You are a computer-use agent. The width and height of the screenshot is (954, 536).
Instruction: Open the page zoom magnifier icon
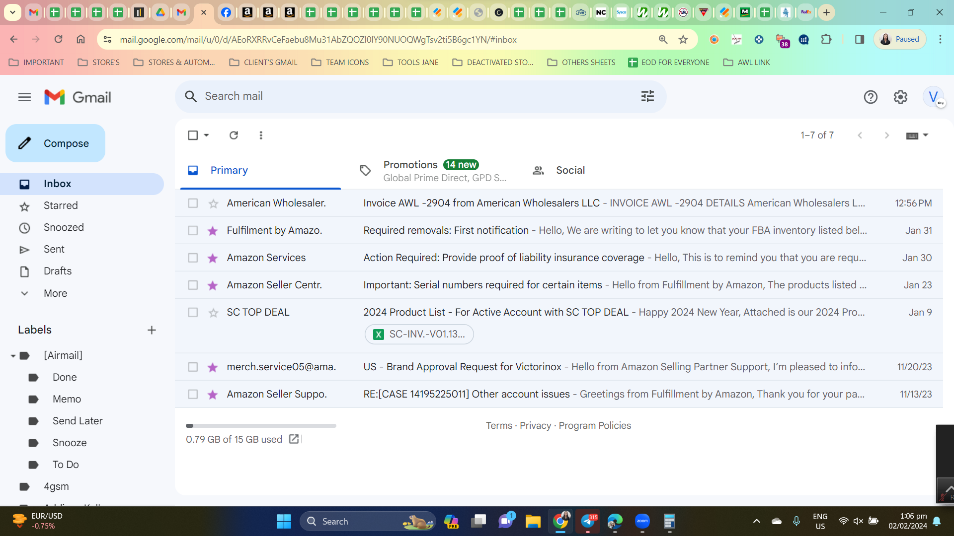[663, 40]
